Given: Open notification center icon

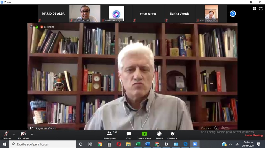Looking at the screenshot, I should pos(259,144).
